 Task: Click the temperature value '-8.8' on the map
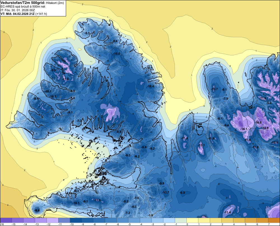tap(119, 132)
